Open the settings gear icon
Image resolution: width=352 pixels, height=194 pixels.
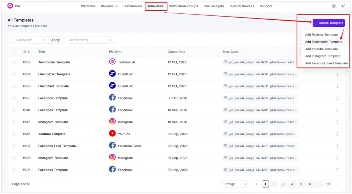tap(333, 6)
